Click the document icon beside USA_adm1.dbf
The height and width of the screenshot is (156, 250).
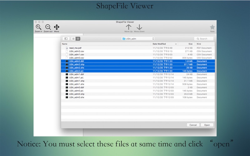pos(67,74)
